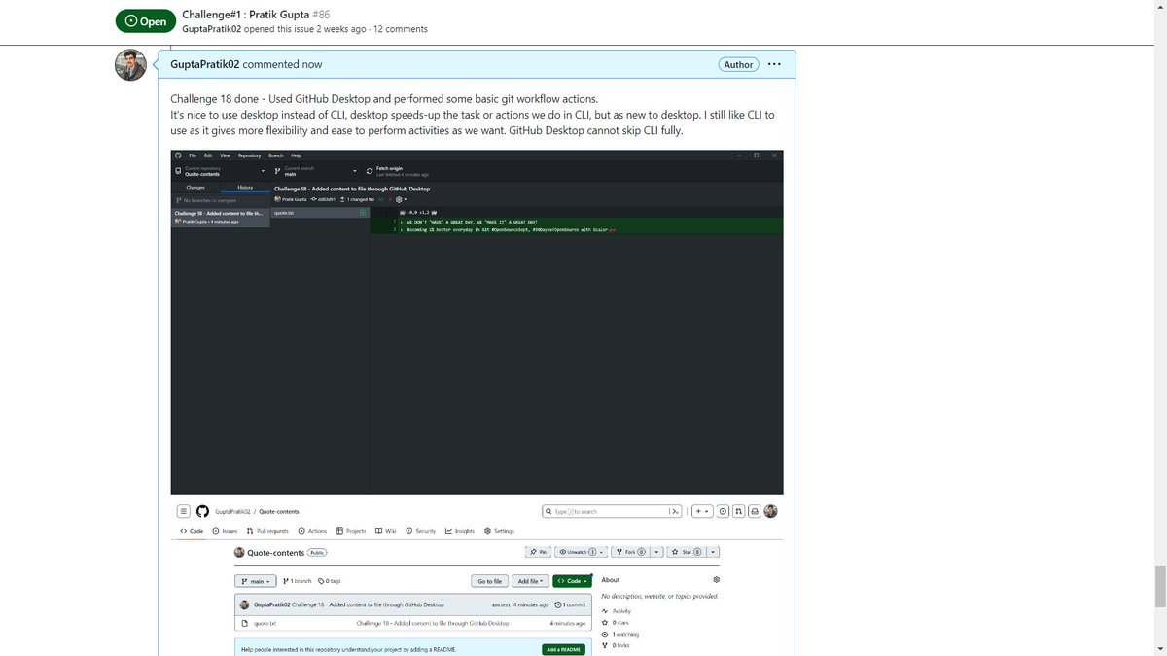Open Edit menu in GitHub Desktop screenshot
1167x656 pixels.
[x=208, y=155]
